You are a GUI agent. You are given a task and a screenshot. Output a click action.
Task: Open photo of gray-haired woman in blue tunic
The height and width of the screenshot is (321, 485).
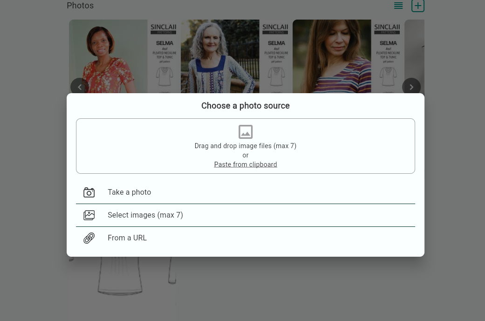[220, 56]
